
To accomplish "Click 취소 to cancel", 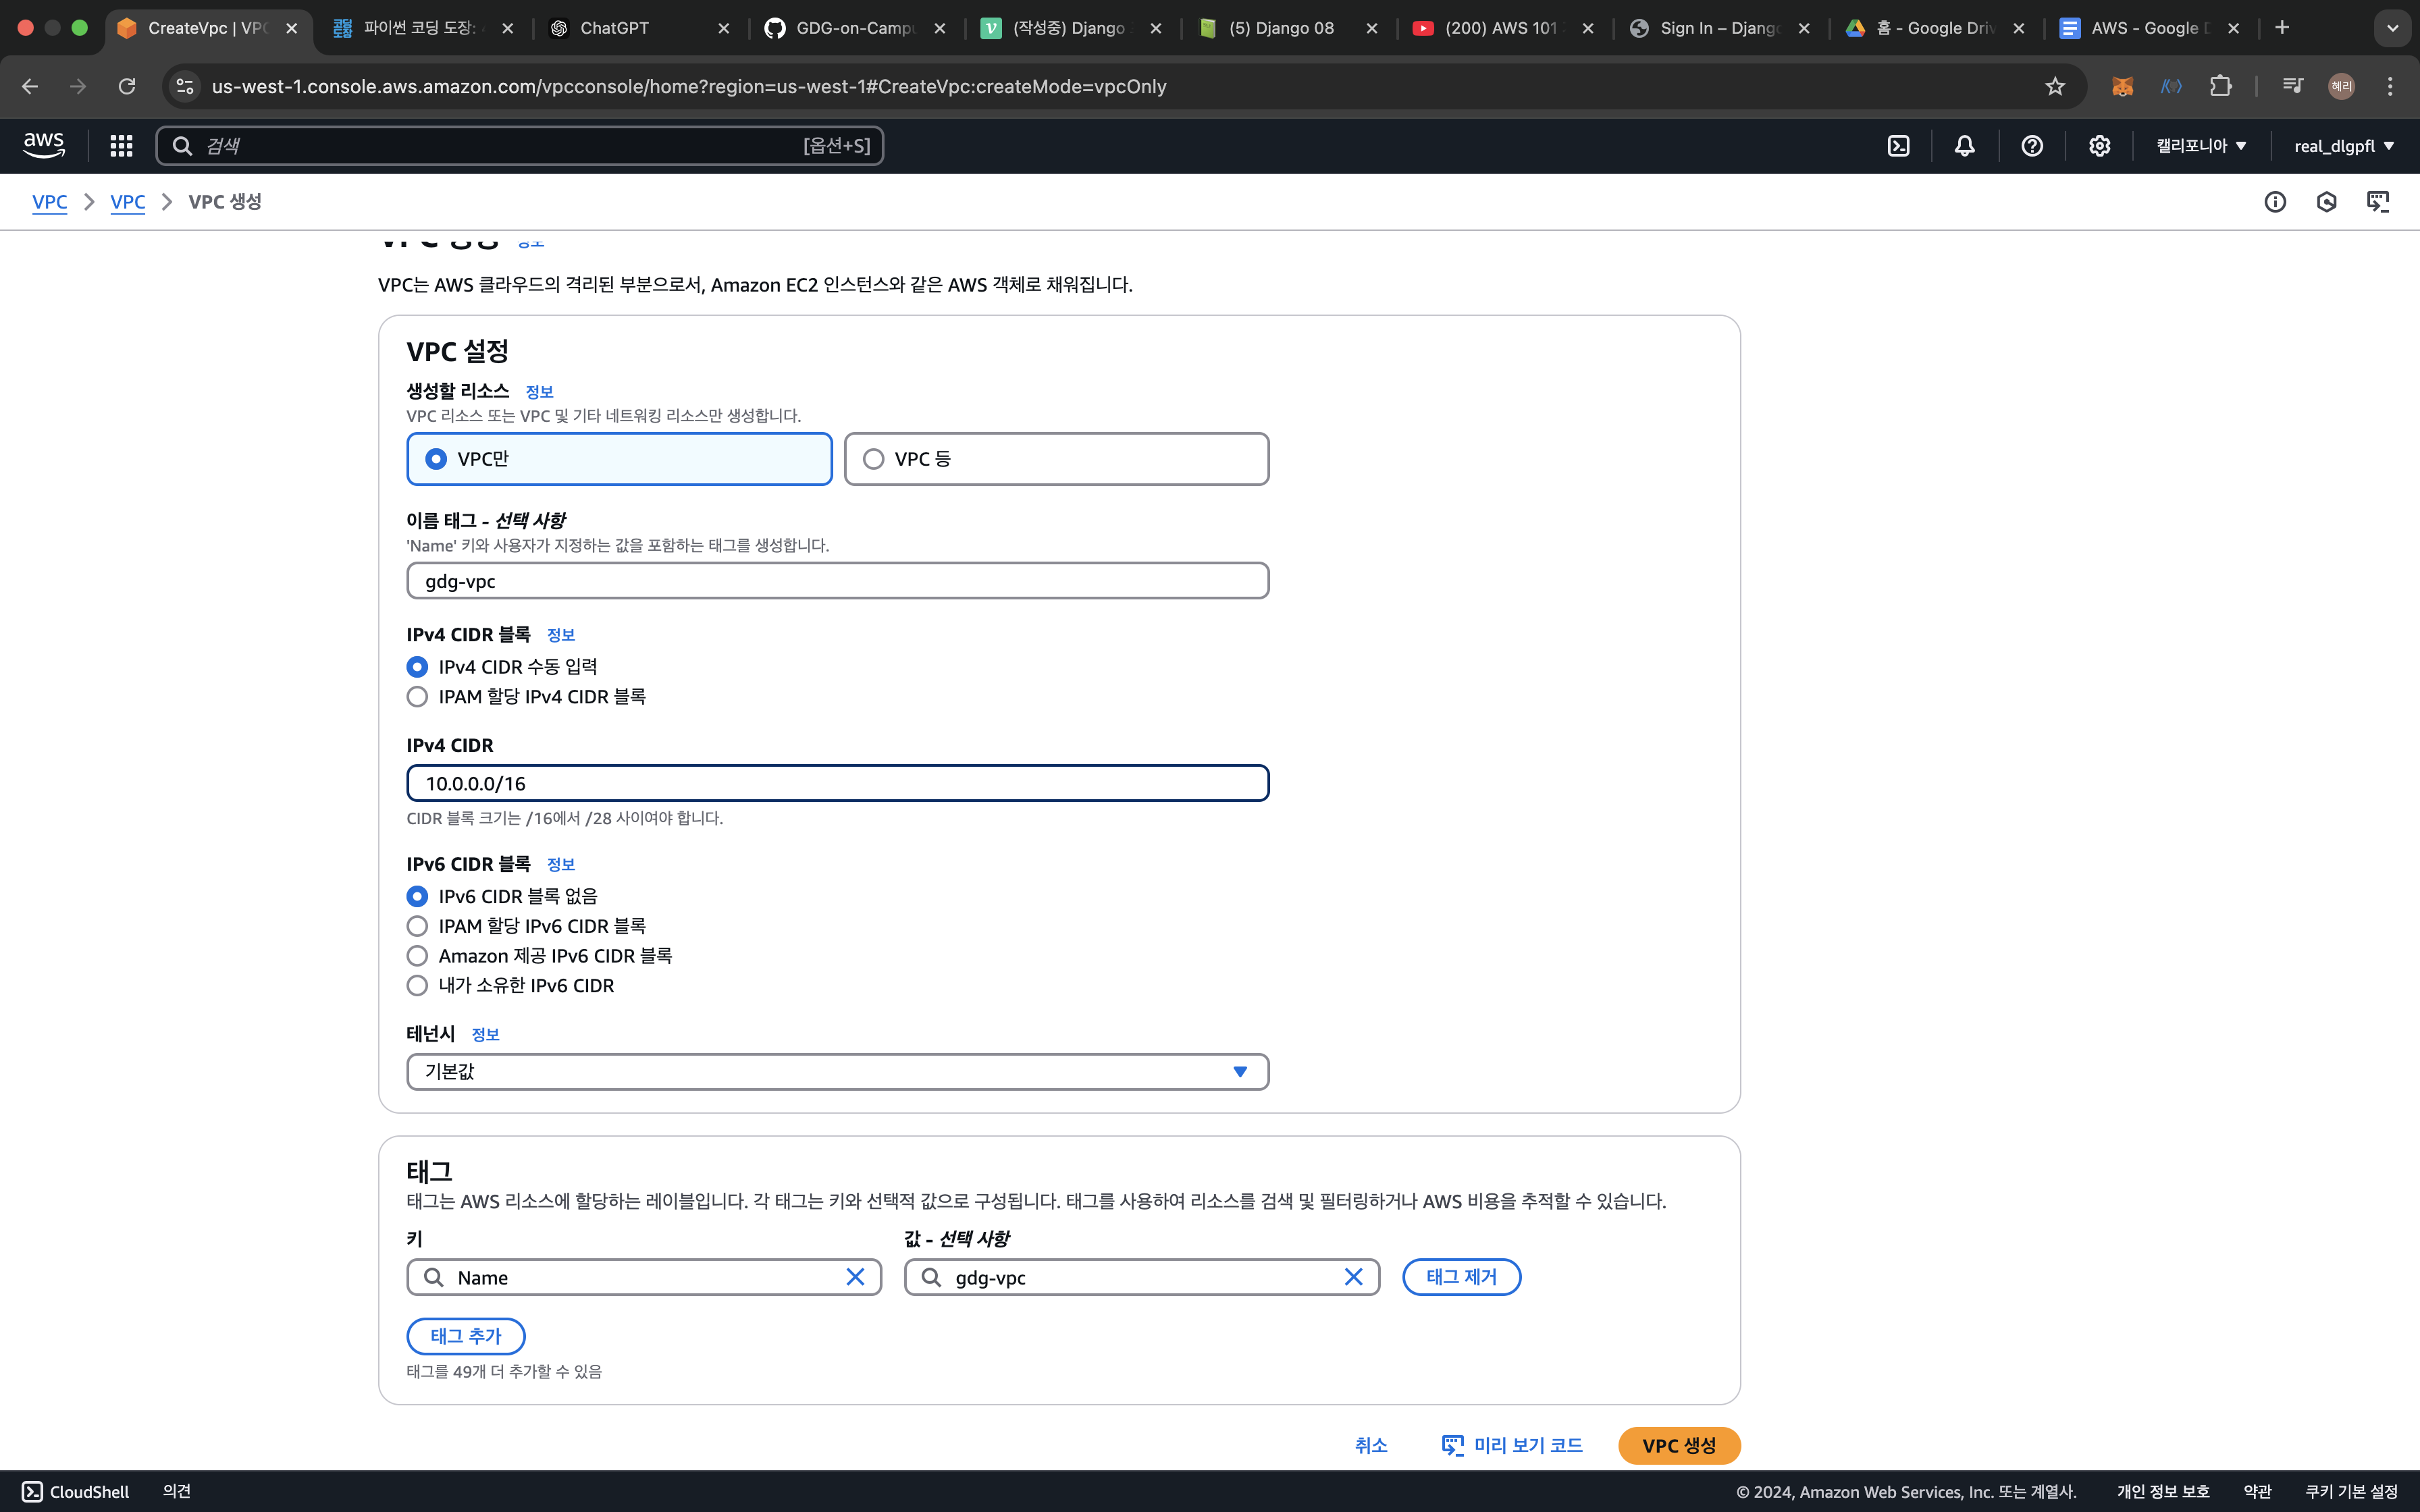I will (x=1371, y=1445).
